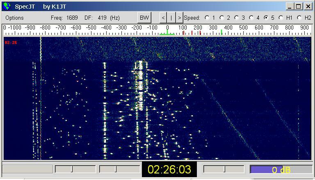Image resolution: width=315 pixels, height=180 pixels.
Task: Click the 900 label on frequency scale
Action: click(x=304, y=28)
